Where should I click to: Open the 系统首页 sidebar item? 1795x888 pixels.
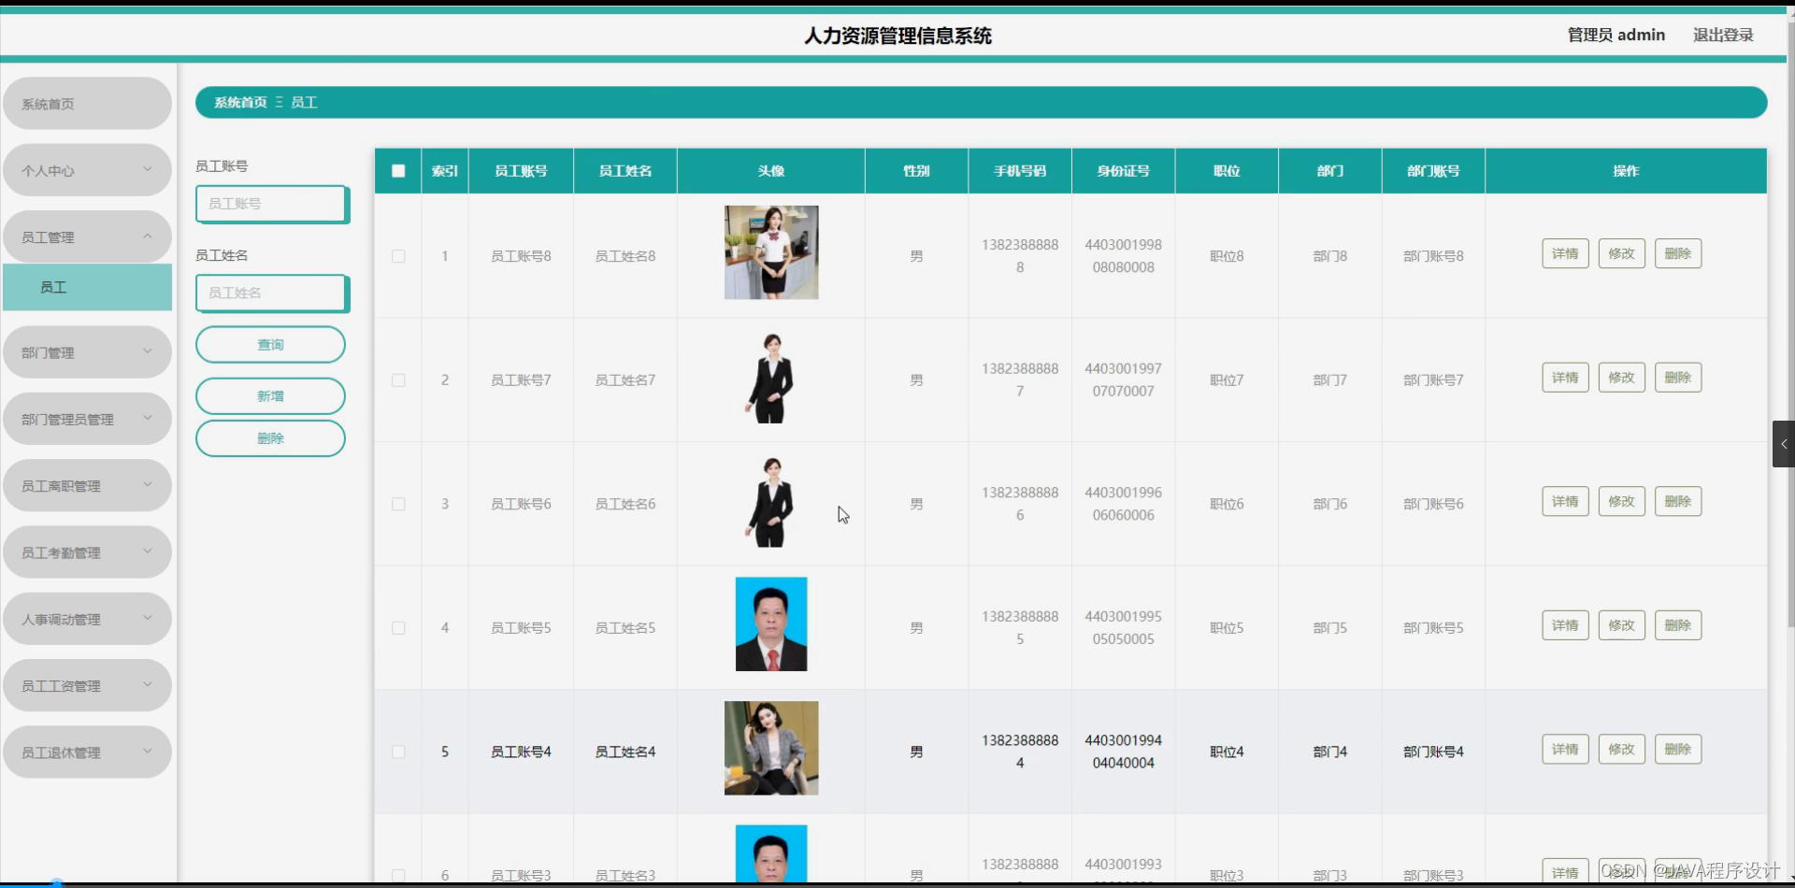[x=87, y=104]
